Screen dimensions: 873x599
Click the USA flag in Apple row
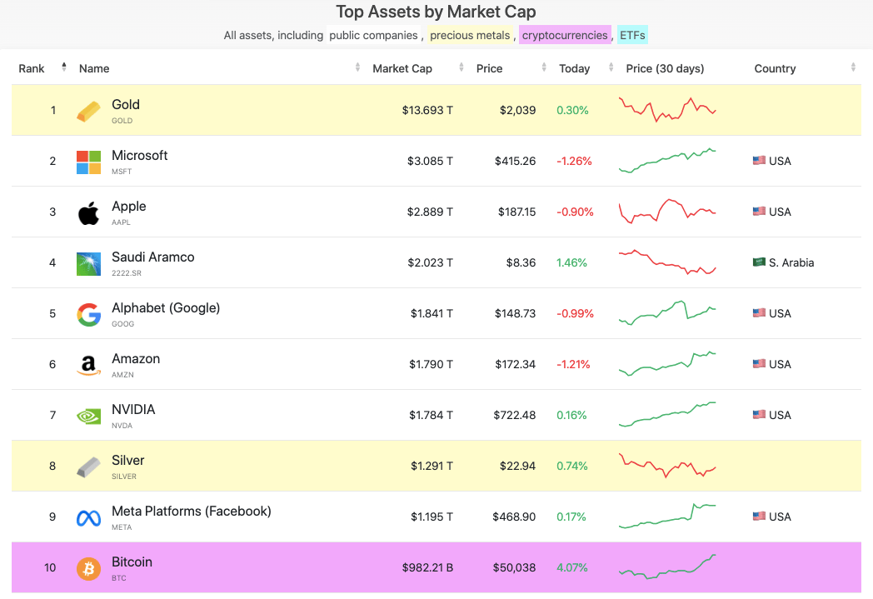click(759, 211)
